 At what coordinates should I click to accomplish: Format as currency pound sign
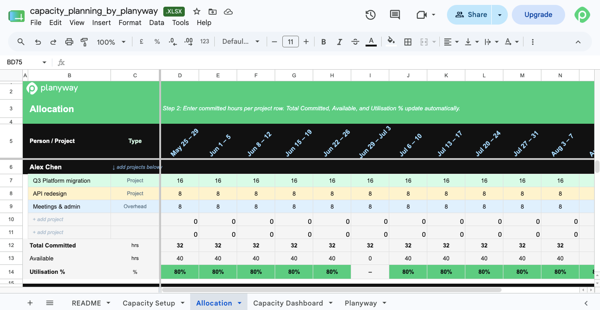(141, 42)
